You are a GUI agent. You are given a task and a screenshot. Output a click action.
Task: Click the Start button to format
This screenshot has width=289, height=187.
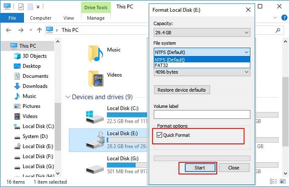pos(200,168)
